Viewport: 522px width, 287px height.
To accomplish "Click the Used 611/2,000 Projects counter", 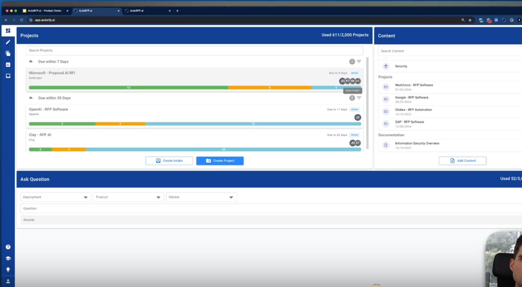I will pos(345,35).
